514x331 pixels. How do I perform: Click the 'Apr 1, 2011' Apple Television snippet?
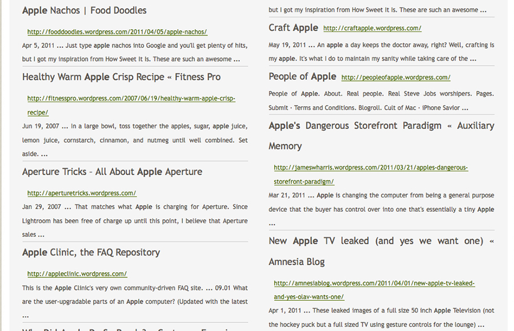coord(382,317)
